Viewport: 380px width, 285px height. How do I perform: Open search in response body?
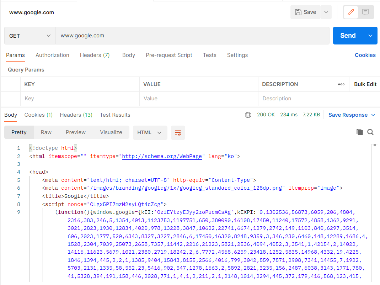point(370,132)
